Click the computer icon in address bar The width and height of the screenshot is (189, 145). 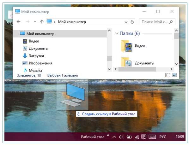click(49, 22)
